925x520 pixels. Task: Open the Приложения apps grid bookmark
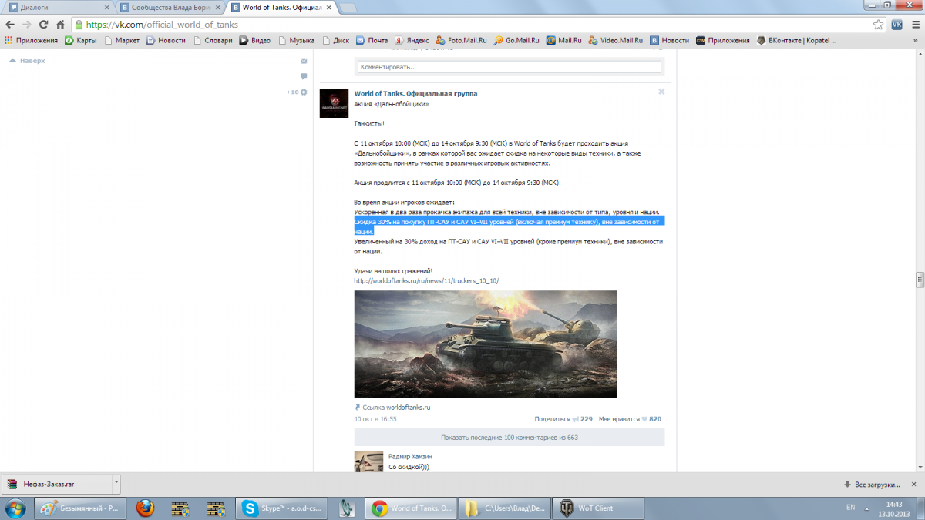pyautogui.click(x=31, y=40)
